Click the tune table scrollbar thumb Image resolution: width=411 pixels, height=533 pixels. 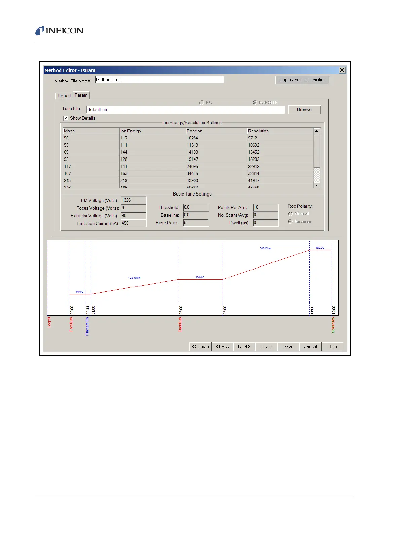316,151
